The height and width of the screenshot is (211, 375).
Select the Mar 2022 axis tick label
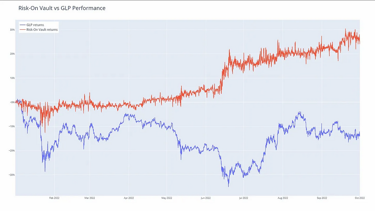click(90, 198)
